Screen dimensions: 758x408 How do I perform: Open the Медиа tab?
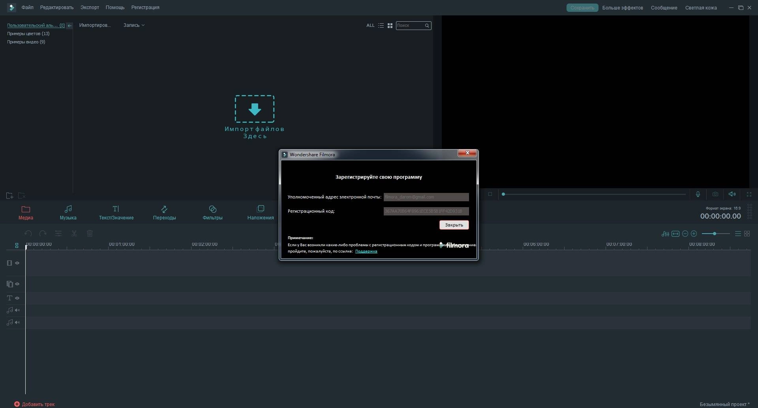pyautogui.click(x=26, y=212)
